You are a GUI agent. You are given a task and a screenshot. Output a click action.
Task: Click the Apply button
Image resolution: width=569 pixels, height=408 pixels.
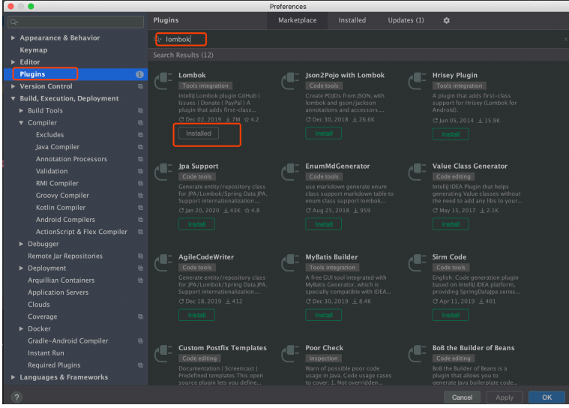(505, 397)
